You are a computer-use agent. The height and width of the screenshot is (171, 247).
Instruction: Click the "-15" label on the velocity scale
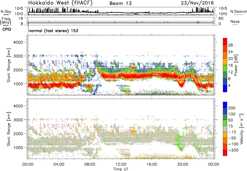232,132
